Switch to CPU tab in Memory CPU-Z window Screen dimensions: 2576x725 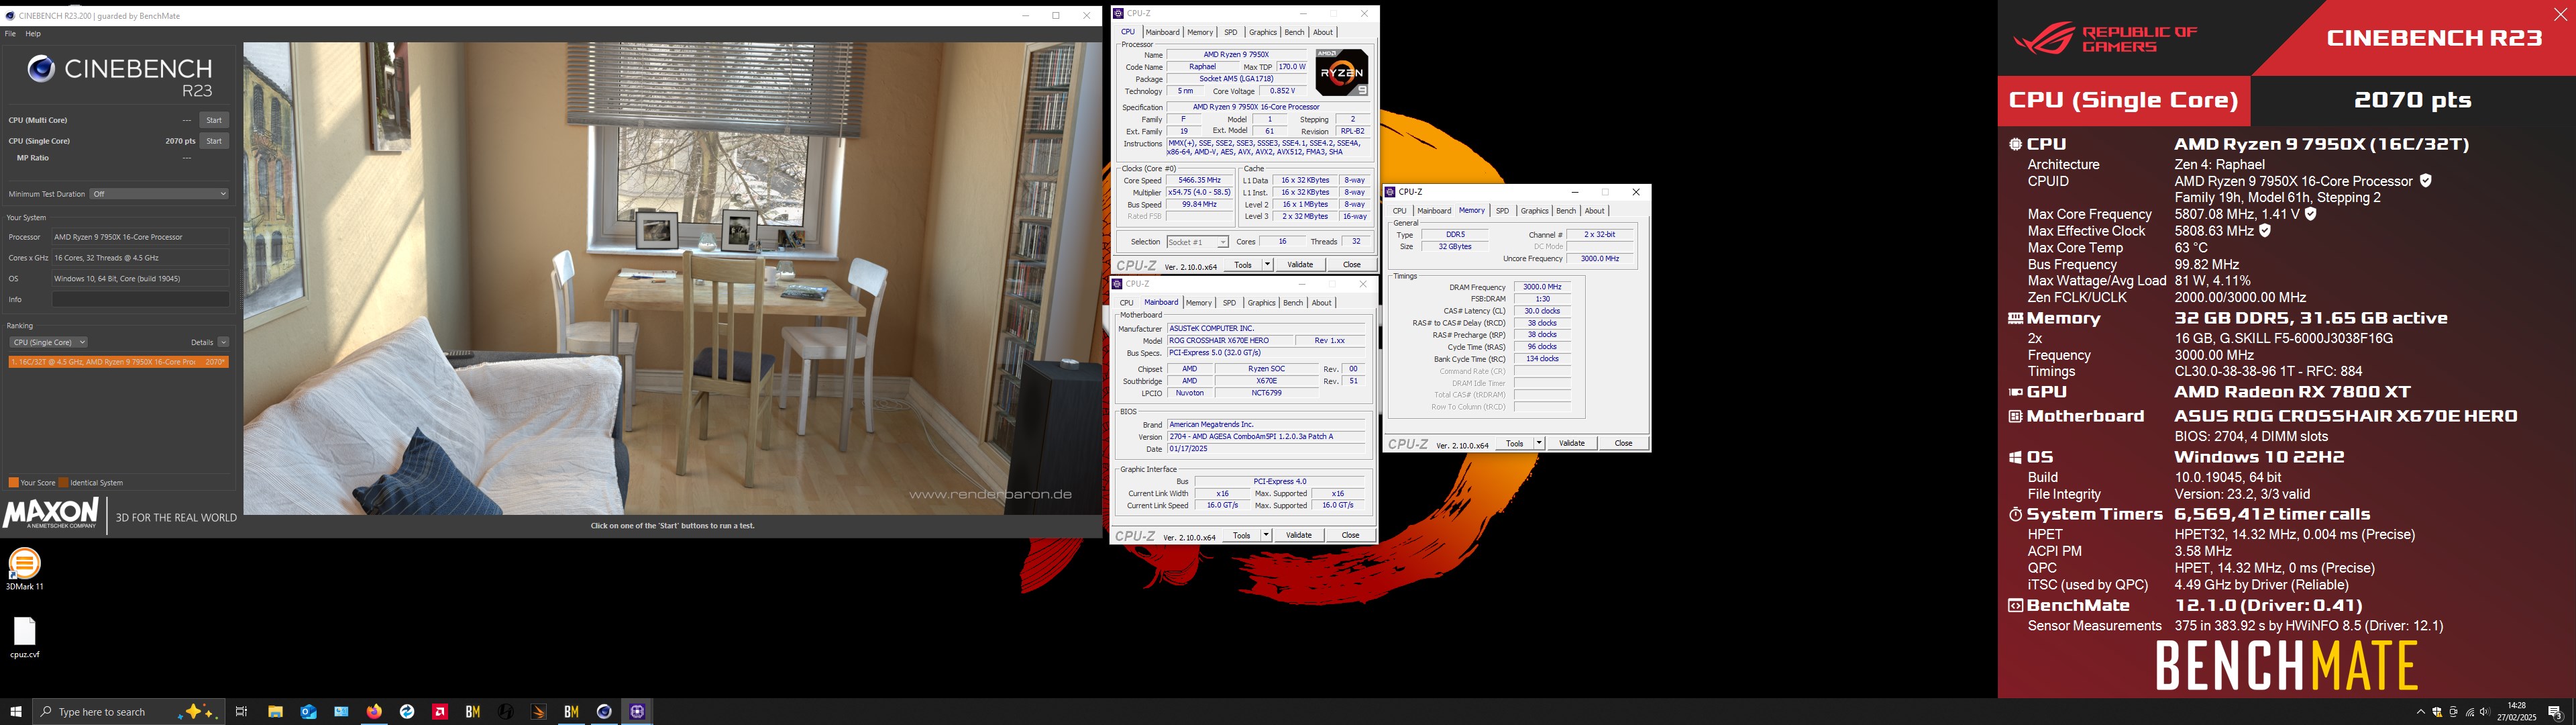1399,211
